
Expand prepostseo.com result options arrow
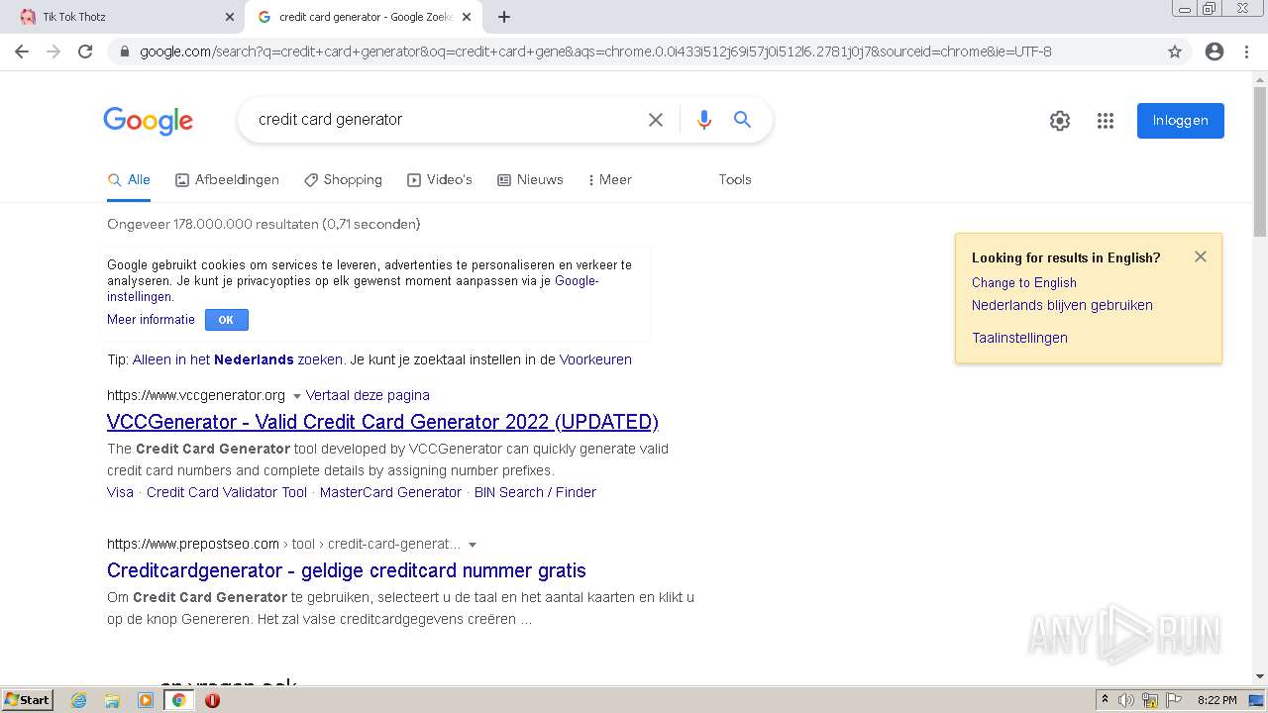point(473,545)
